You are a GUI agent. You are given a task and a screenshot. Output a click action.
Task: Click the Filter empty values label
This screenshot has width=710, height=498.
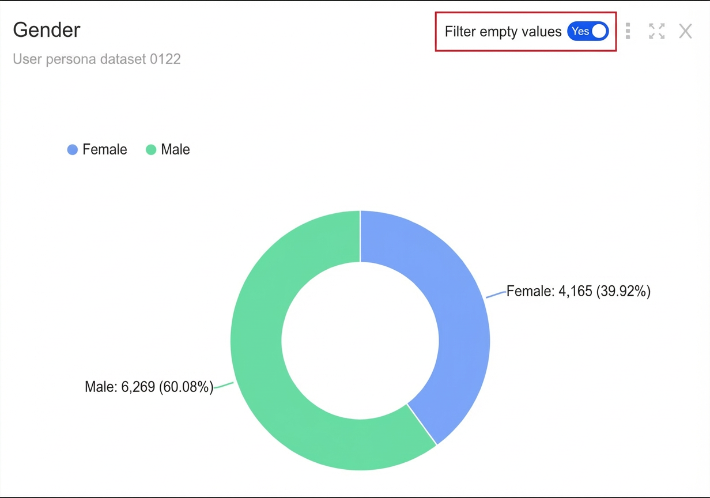click(x=503, y=32)
